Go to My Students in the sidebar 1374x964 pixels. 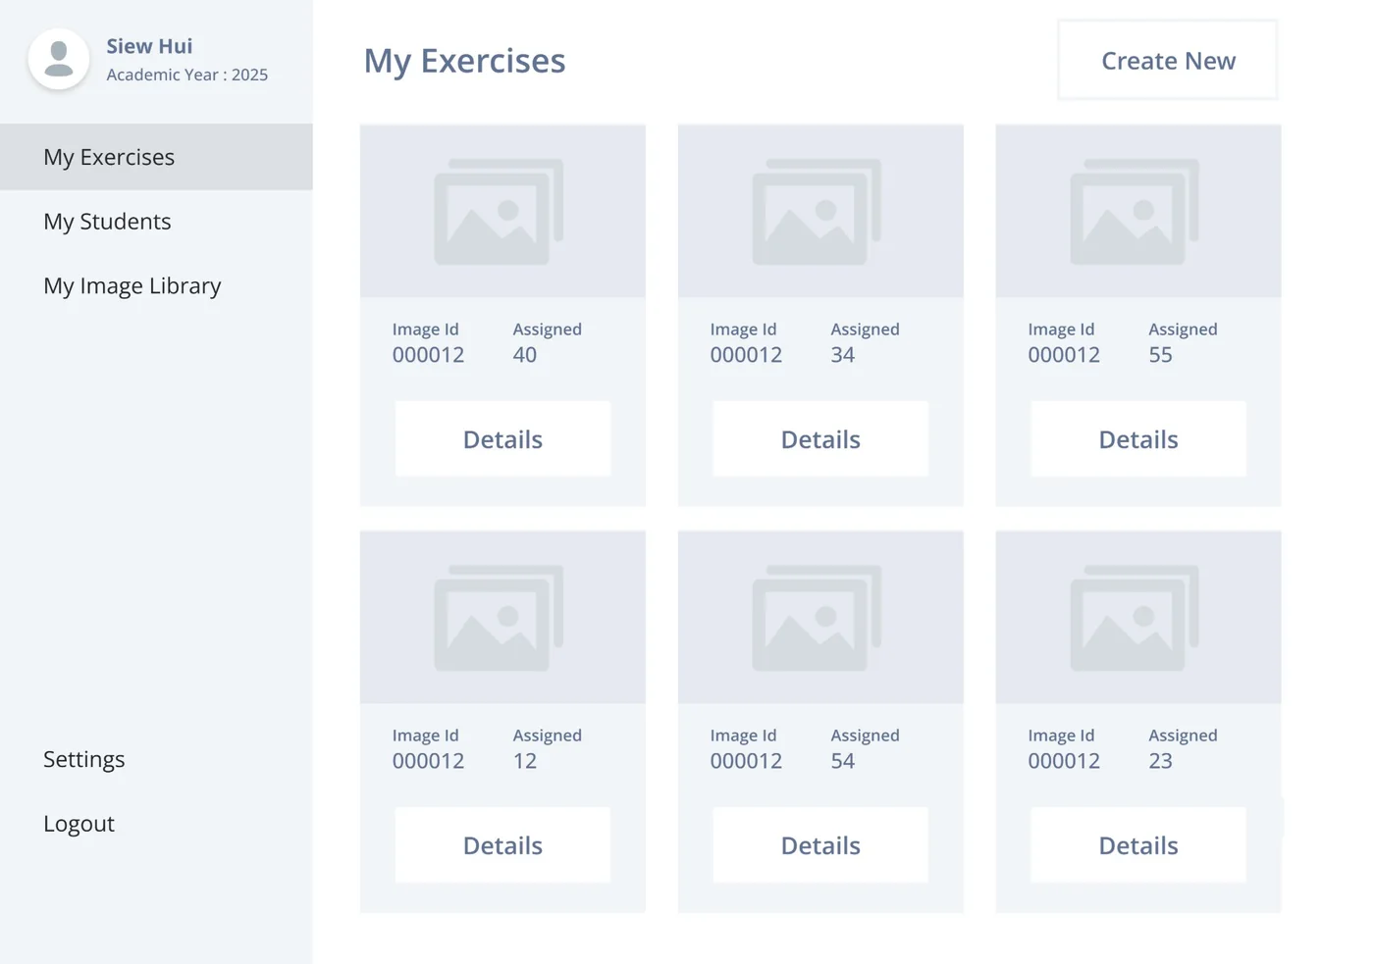(107, 222)
